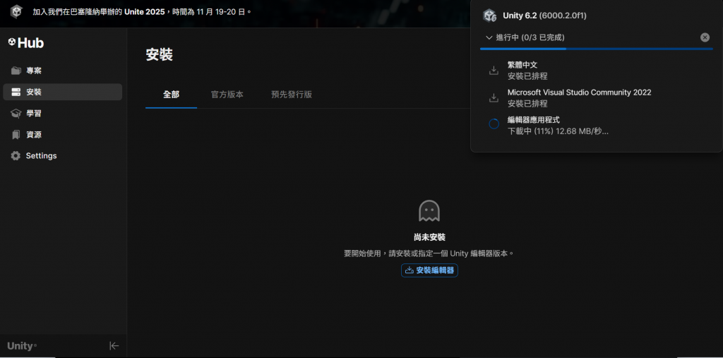This screenshot has height=358, width=723.
Task: Click 安裝已排程 status under Visual Studio
Action: click(527, 103)
